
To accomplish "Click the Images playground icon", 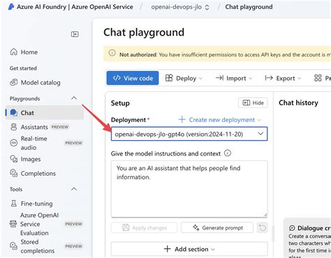I will [x=14, y=159].
